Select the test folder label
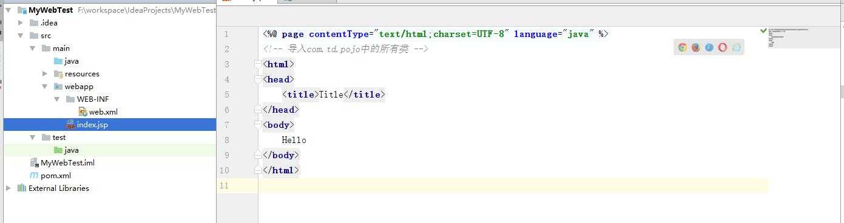Viewport: 844px width, 223px height. tap(59, 138)
